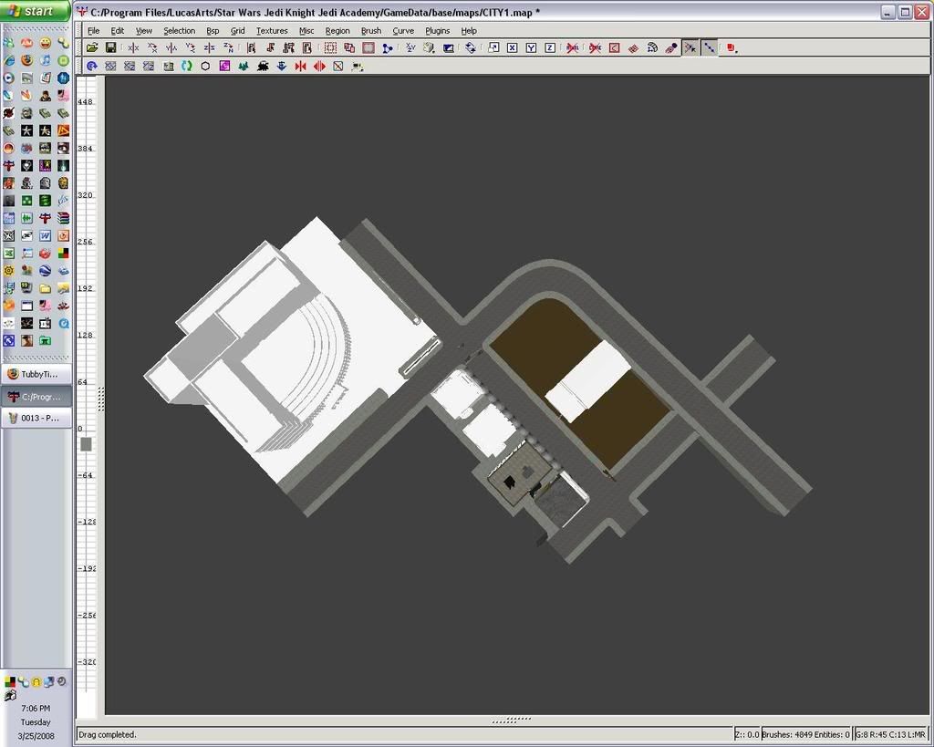Screen dimensions: 934x747
Task: Expand the Selection menu
Action: pyautogui.click(x=179, y=30)
